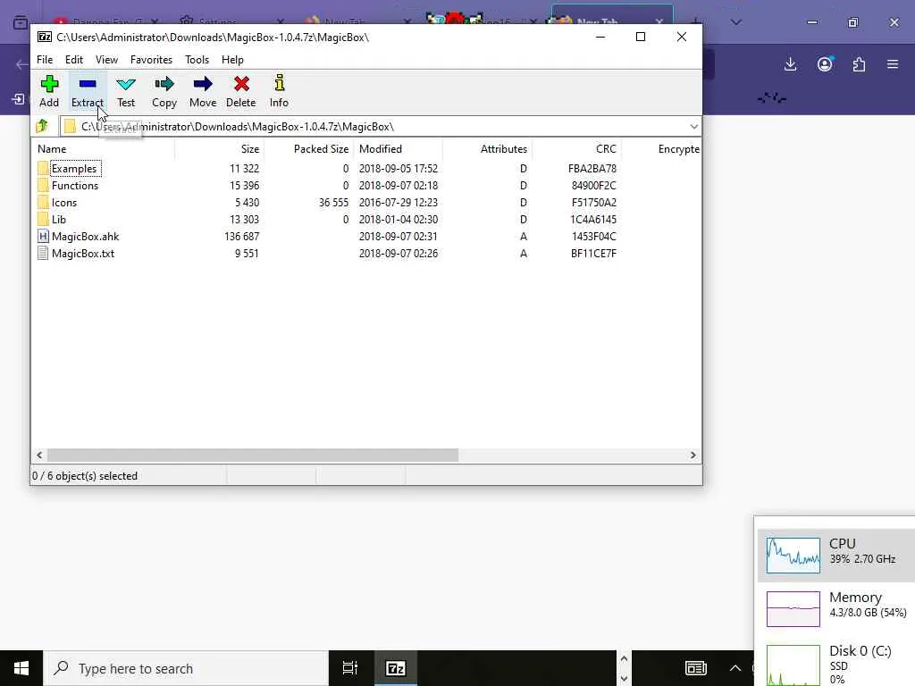The height and width of the screenshot is (686, 915).
Task: Open the Windows Start menu
Action: pos(21,668)
